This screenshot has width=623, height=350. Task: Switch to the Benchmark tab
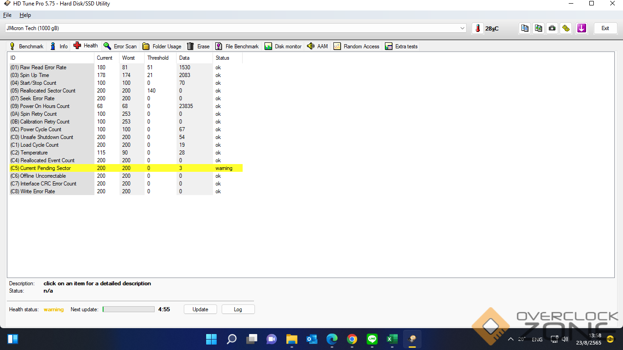26,46
